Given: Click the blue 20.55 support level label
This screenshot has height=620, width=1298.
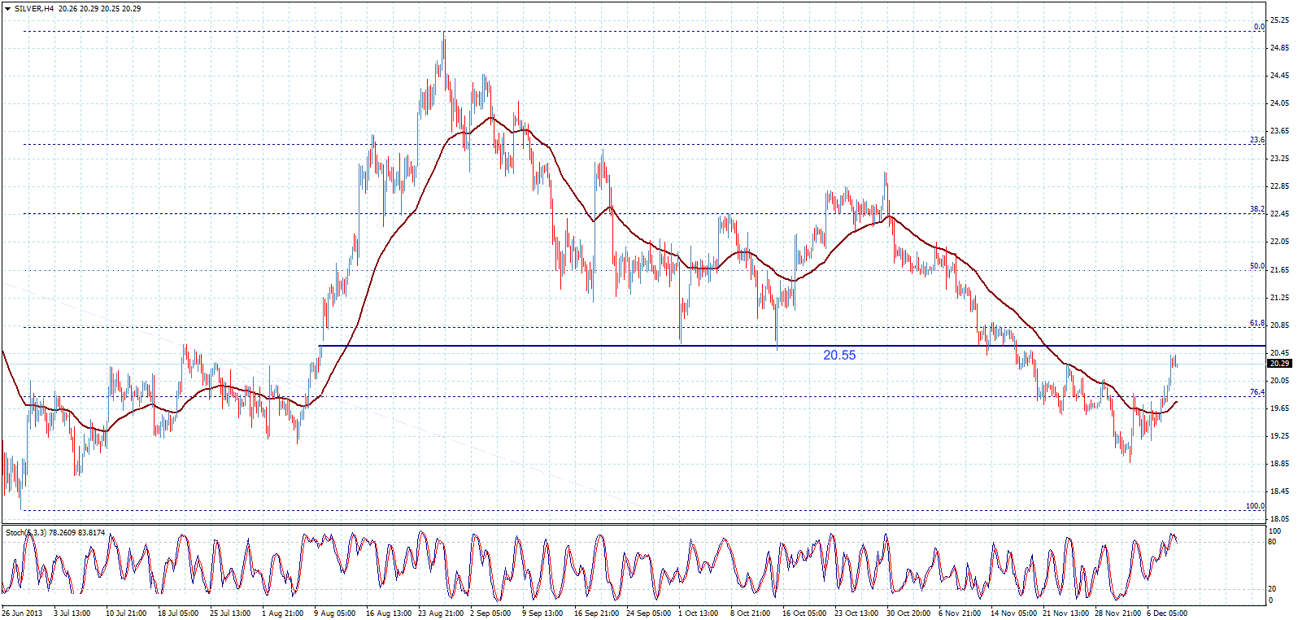Looking at the screenshot, I should [x=839, y=355].
